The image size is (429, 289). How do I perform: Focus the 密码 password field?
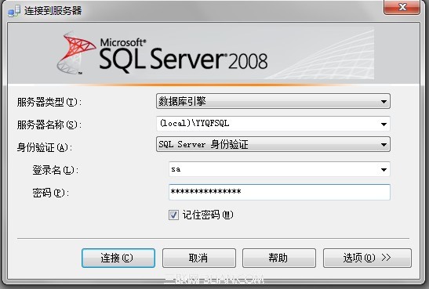(279, 192)
